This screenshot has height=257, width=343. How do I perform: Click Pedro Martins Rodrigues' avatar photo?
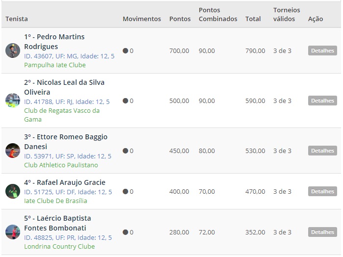click(x=13, y=51)
